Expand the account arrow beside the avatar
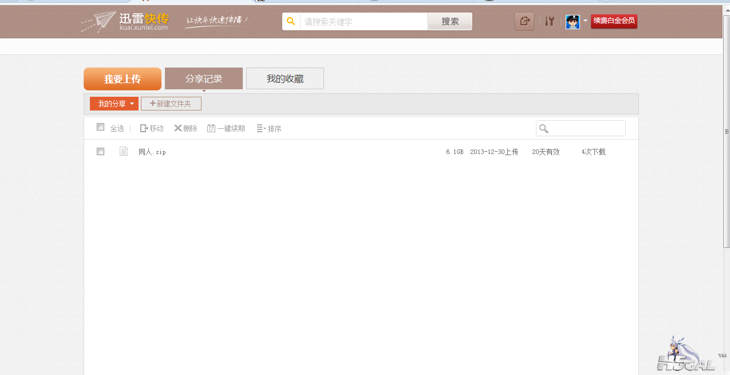The height and width of the screenshot is (375, 730). click(585, 21)
